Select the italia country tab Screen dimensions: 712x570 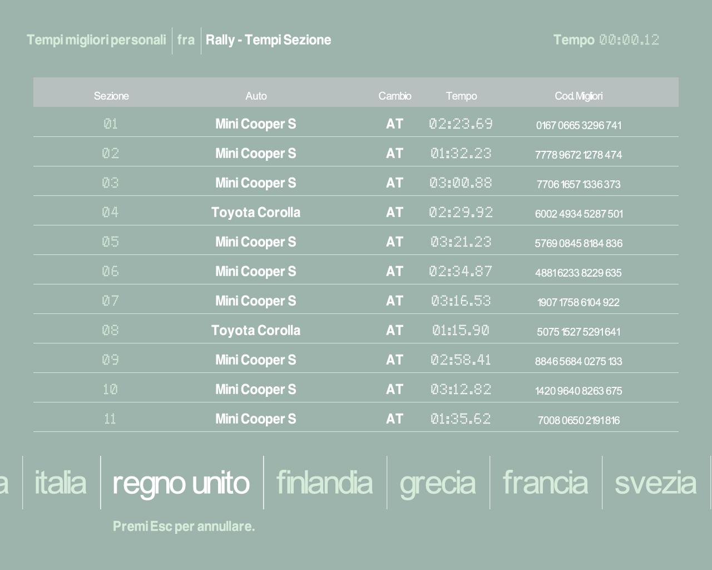(x=60, y=482)
